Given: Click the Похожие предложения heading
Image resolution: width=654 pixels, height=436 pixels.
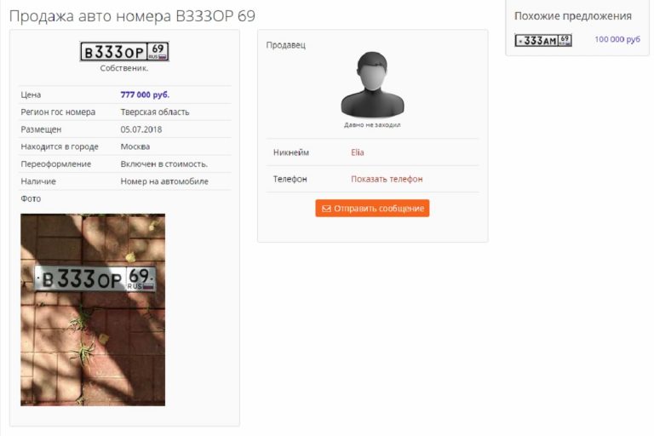Looking at the screenshot, I should [x=572, y=16].
